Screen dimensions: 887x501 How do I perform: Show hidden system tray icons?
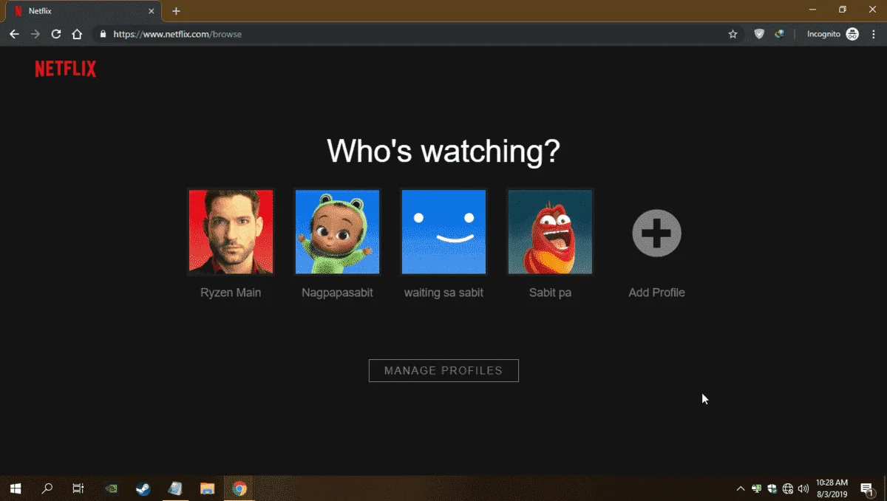[741, 488]
